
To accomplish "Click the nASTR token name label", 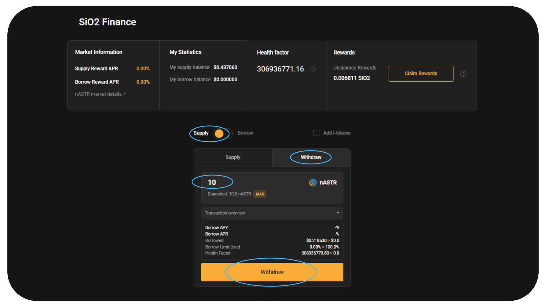I will [x=328, y=182].
